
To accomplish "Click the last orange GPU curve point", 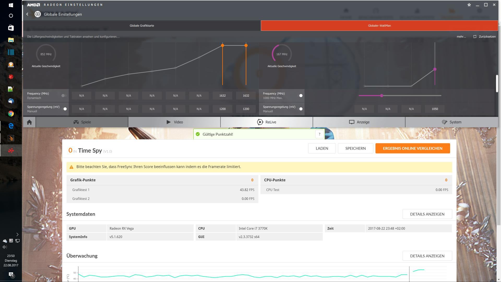I will pos(246,45).
